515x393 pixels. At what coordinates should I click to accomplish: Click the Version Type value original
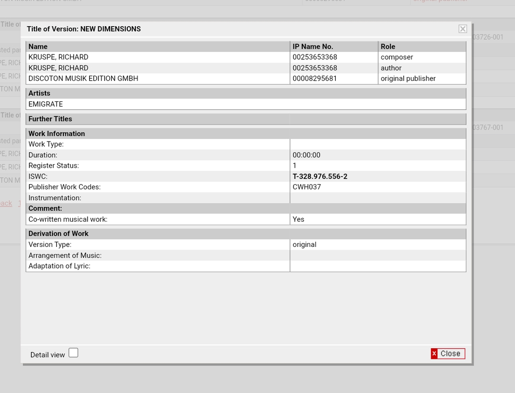[x=304, y=244]
